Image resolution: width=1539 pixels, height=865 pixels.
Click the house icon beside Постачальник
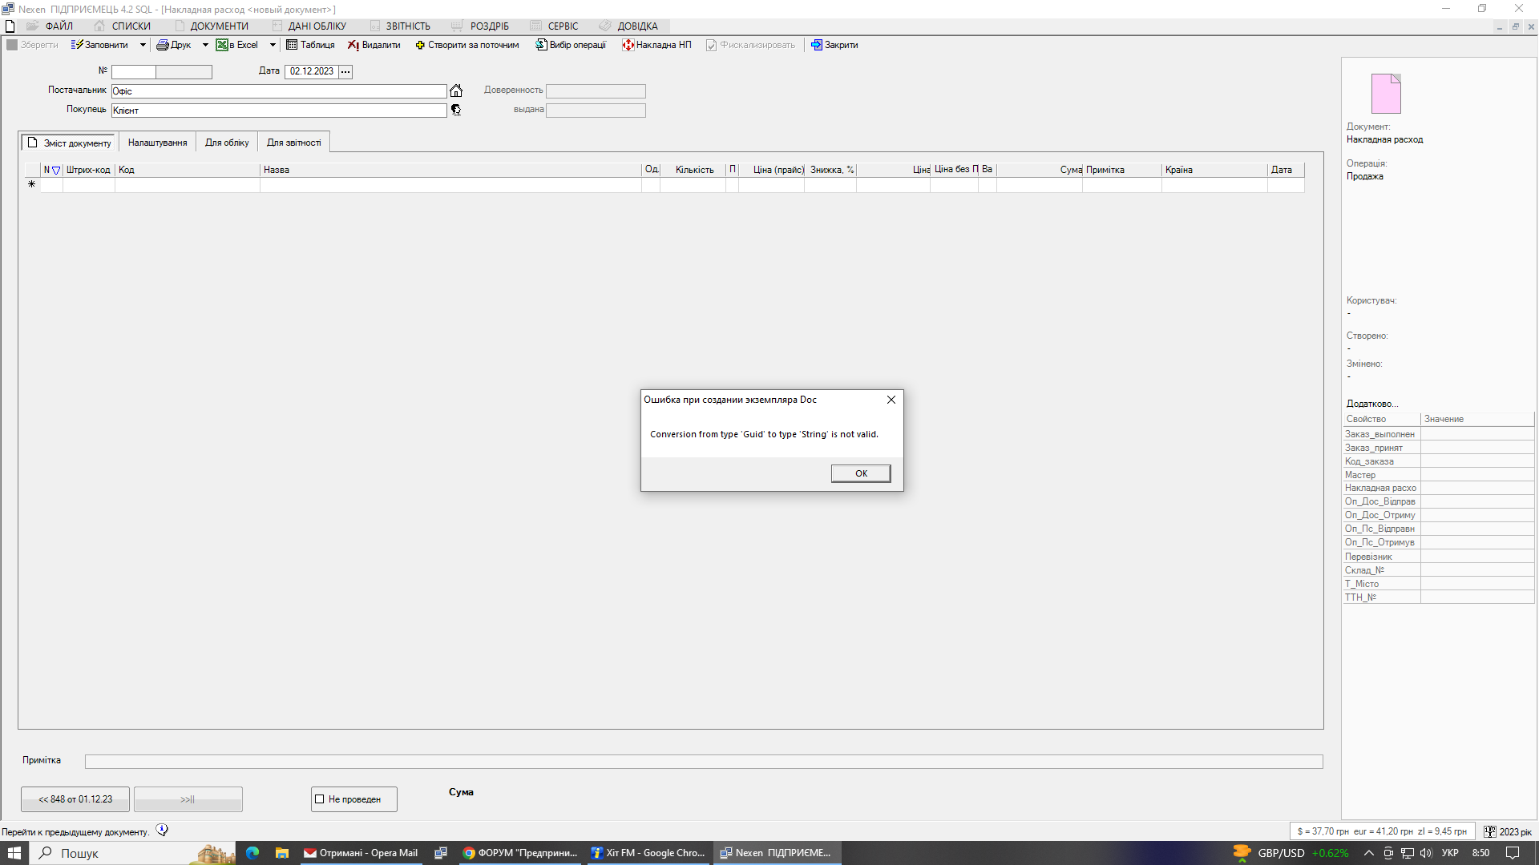pos(456,91)
